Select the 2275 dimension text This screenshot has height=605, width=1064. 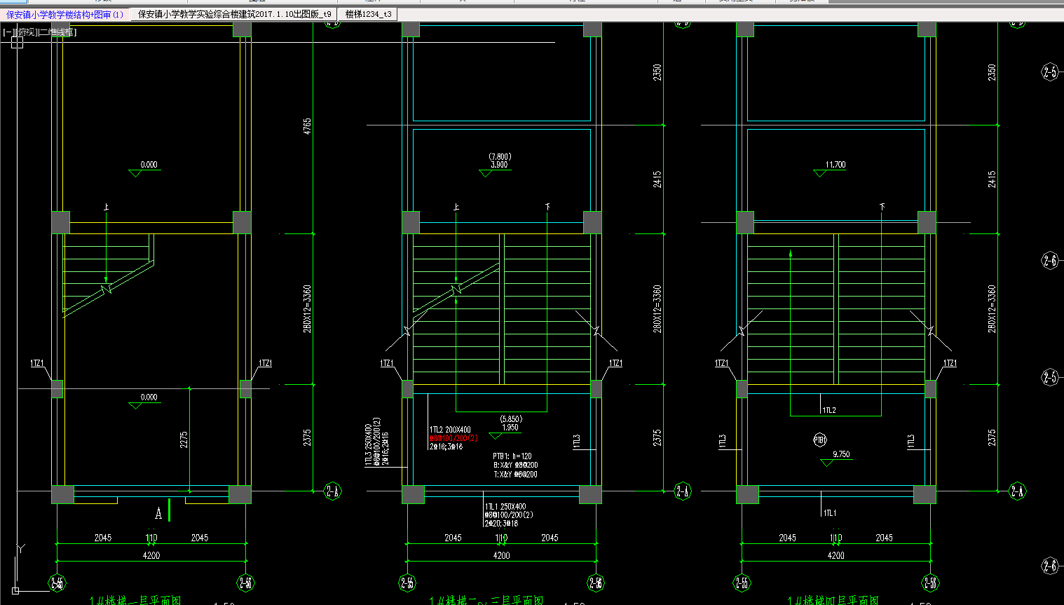184,440
